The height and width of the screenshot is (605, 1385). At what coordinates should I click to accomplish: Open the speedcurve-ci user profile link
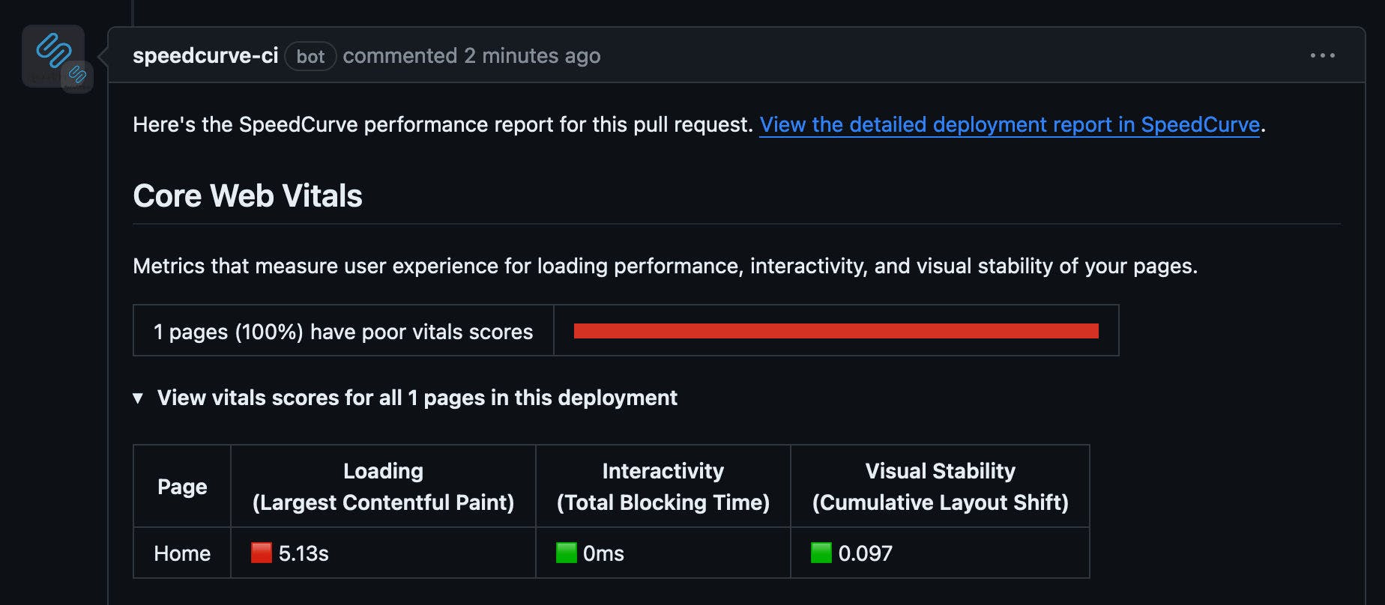205,55
